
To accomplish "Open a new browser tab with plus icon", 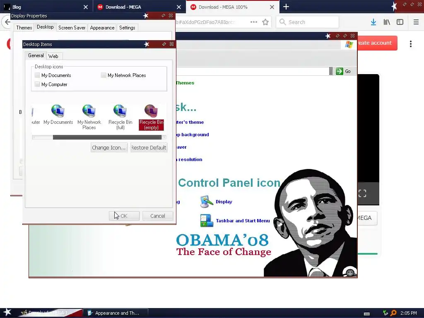I will tap(286, 7).
